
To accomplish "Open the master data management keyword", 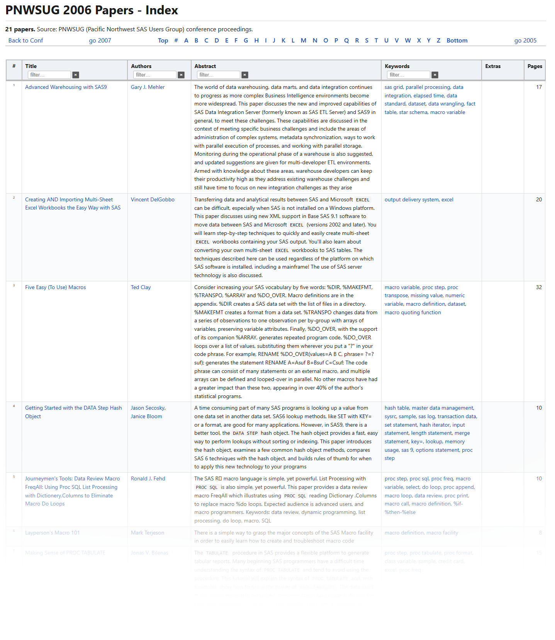I will tap(442, 408).
